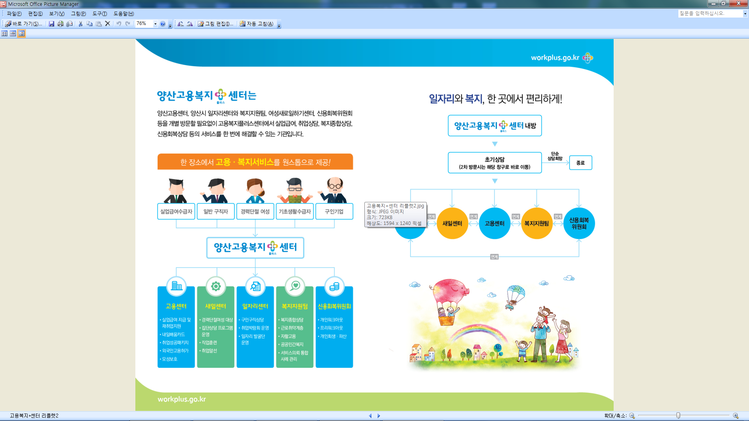Send picture via the email attachment icon
749x421 pixels.
click(69, 24)
